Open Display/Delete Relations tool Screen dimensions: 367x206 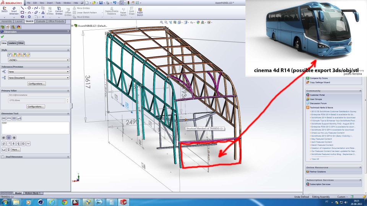[x=112, y=11]
